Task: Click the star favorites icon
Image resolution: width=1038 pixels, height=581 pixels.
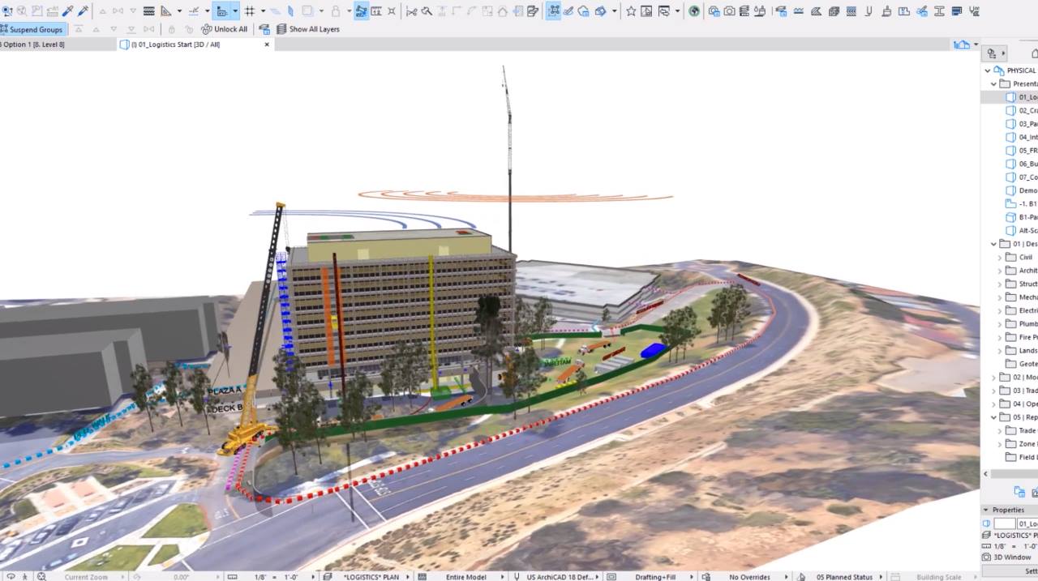Action: coord(631,11)
